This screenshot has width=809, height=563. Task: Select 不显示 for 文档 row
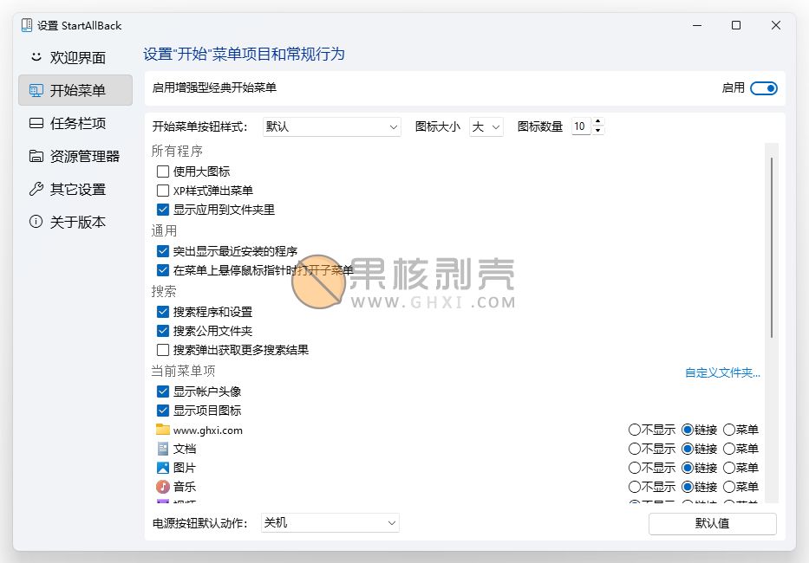coord(635,449)
